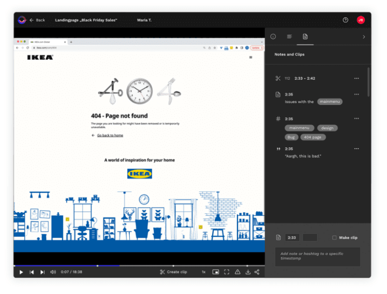The height and width of the screenshot is (294, 387).
Task: Jump to middle timeline marker dot
Action: (173, 265)
